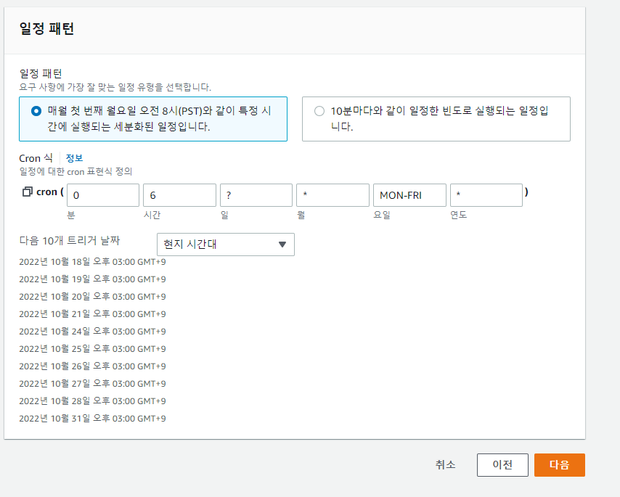Select the trigger date 2022년 10월 24일

click(92, 332)
